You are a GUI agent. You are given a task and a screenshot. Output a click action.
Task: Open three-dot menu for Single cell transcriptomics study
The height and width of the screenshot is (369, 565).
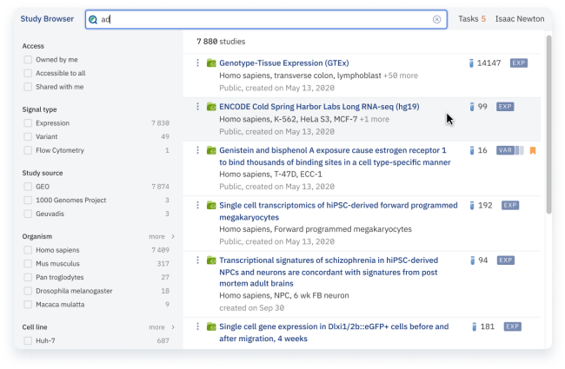pyautogui.click(x=197, y=206)
